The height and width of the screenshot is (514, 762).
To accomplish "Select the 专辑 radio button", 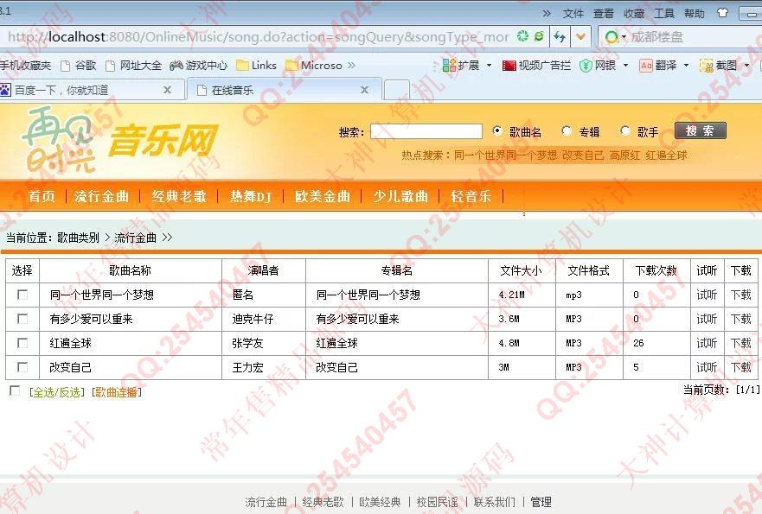I will coord(567,130).
